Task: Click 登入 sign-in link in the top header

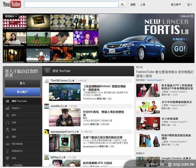Action: 190,5
